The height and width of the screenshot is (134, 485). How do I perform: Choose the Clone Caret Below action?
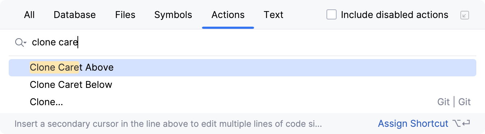pos(242,85)
